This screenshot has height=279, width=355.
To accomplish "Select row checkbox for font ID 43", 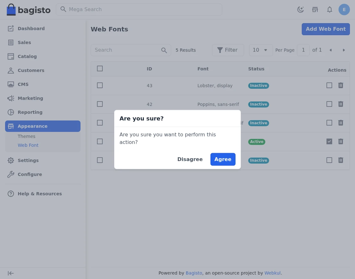I will point(100,85).
